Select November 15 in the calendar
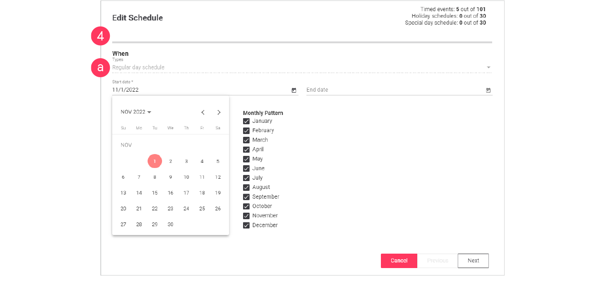The width and height of the screenshot is (596, 289). point(155,193)
